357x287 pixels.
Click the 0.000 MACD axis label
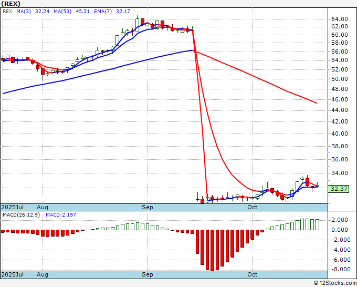[340, 230]
